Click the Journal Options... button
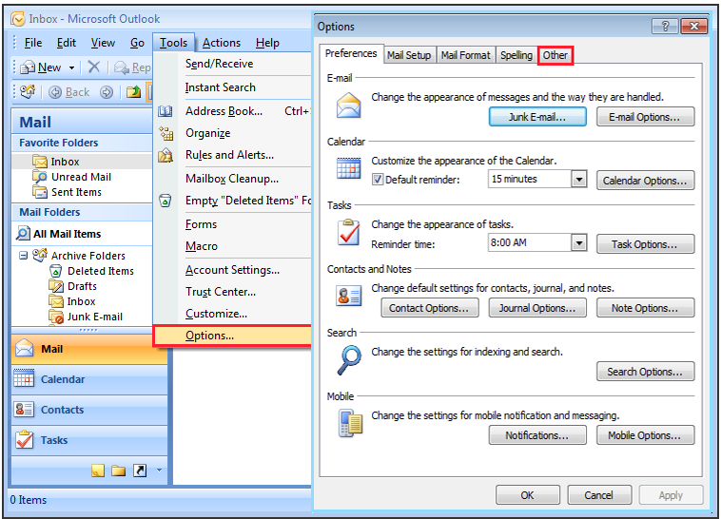The width and height of the screenshot is (721, 519). [x=537, y=308]
